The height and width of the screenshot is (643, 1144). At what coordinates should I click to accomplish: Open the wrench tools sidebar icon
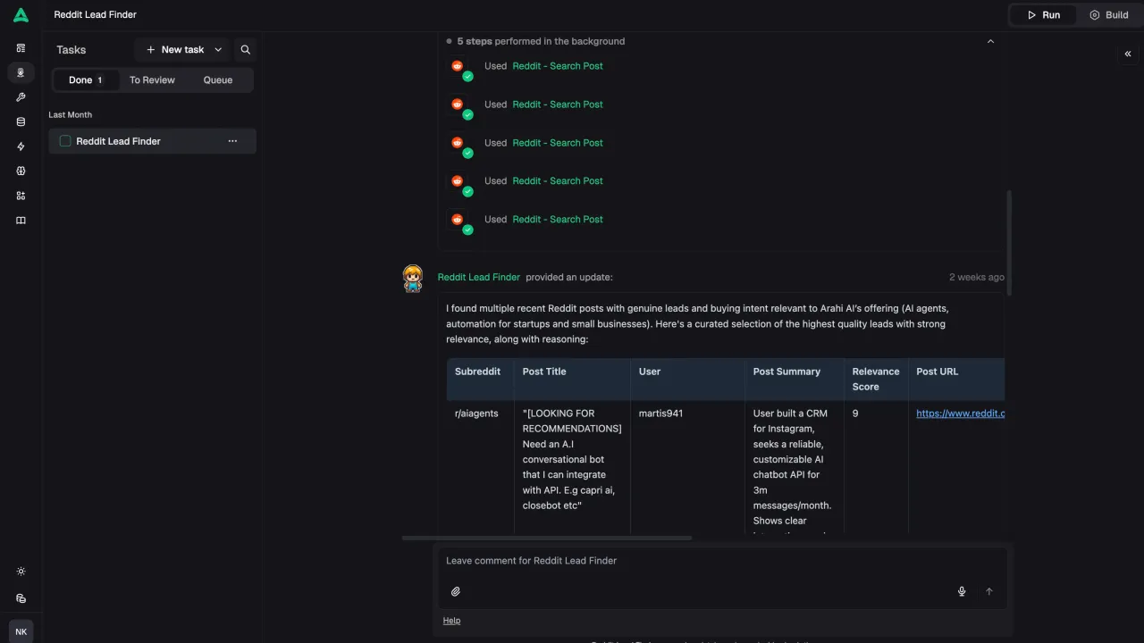[x=21, y=97]
